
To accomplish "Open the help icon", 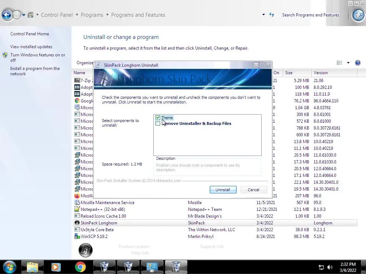I will coord(357,63).
